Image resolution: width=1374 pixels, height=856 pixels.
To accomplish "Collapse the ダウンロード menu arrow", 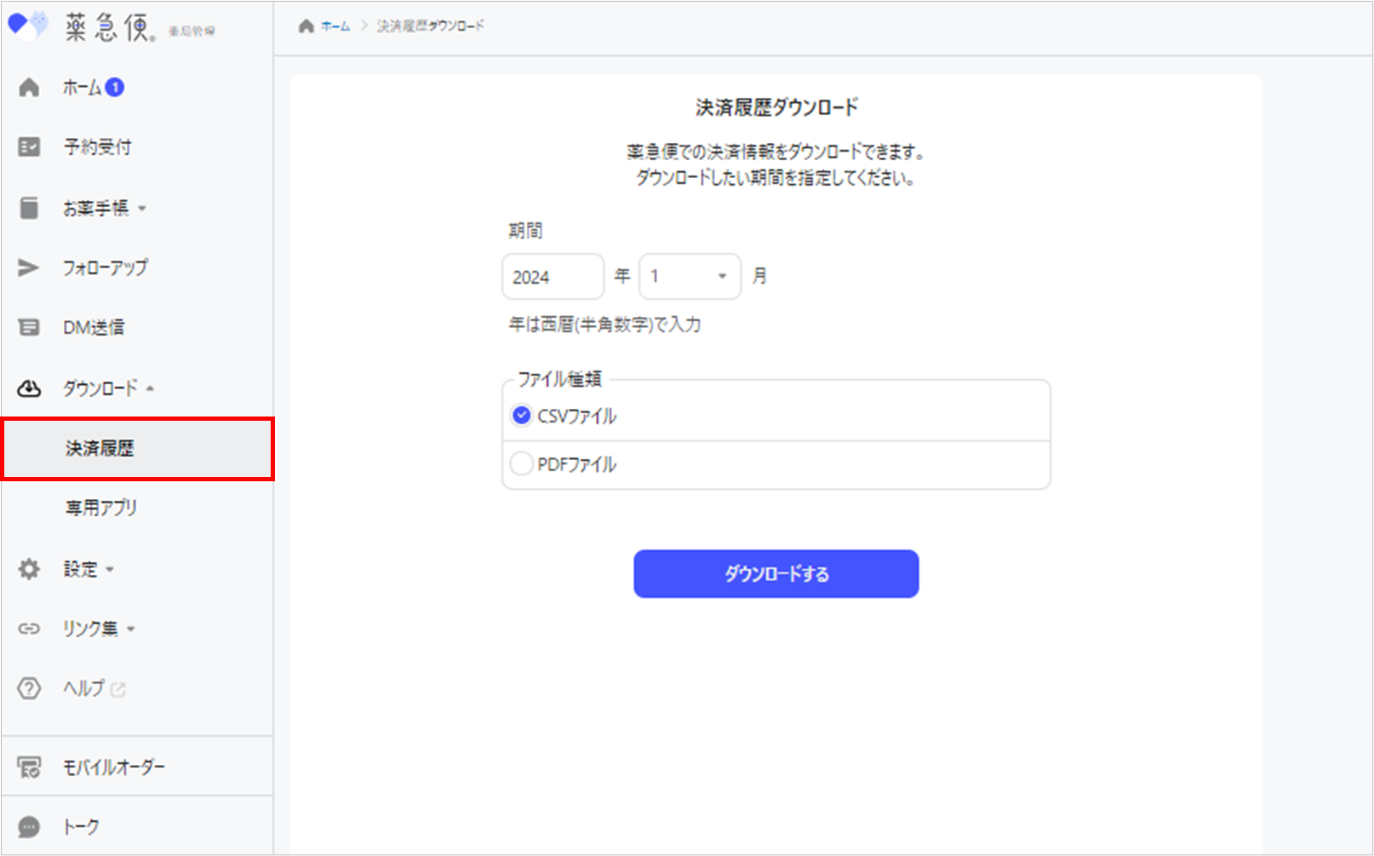I will click(x=150, y=388).
